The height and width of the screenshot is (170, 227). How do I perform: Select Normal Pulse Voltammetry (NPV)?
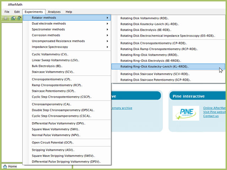(67, 135)
